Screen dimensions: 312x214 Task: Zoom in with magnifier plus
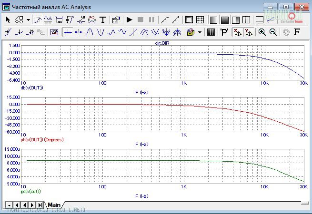pyautogui.click(x=262, y=32)
